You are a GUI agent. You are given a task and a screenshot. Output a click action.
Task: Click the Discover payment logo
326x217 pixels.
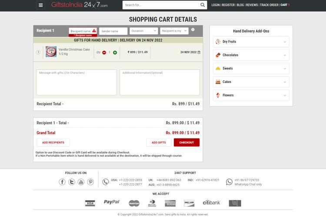pos(189,203)
